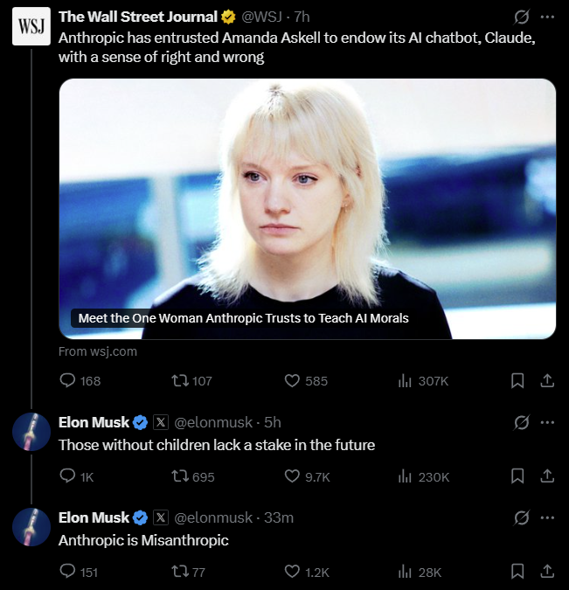Viewport: 569px width, 590px height.
Task: Open The Wall Street Journal profile name
Action: pyautogui.click(x=137, y=17)
